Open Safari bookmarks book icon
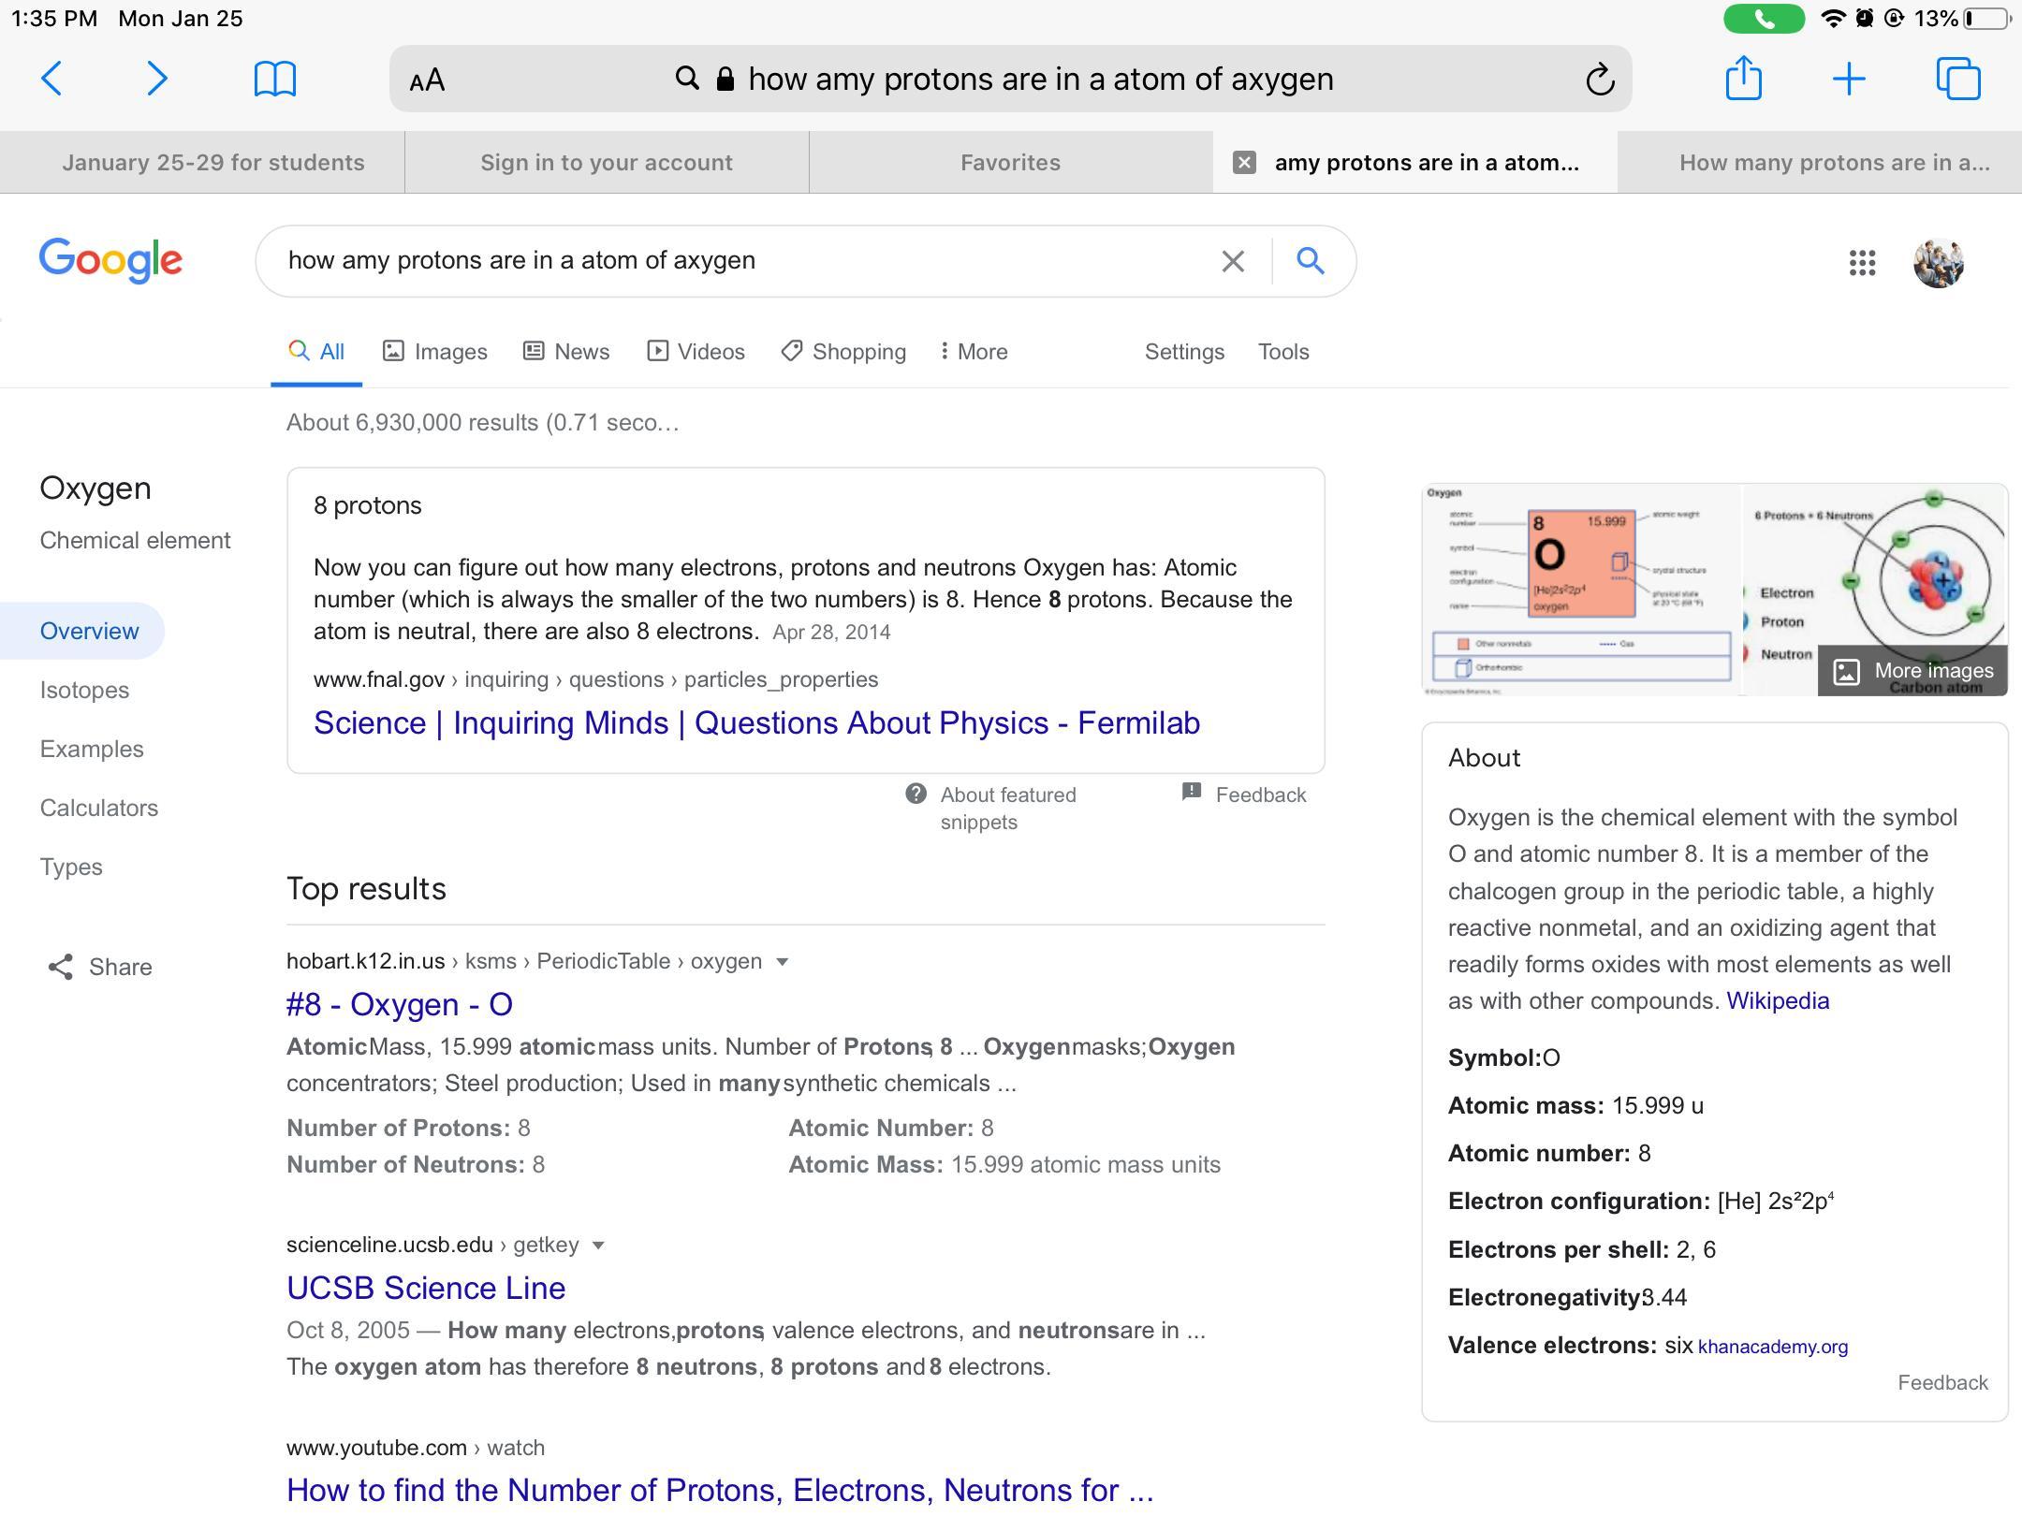2022x1516 pixels. click(x=274, y=79)
